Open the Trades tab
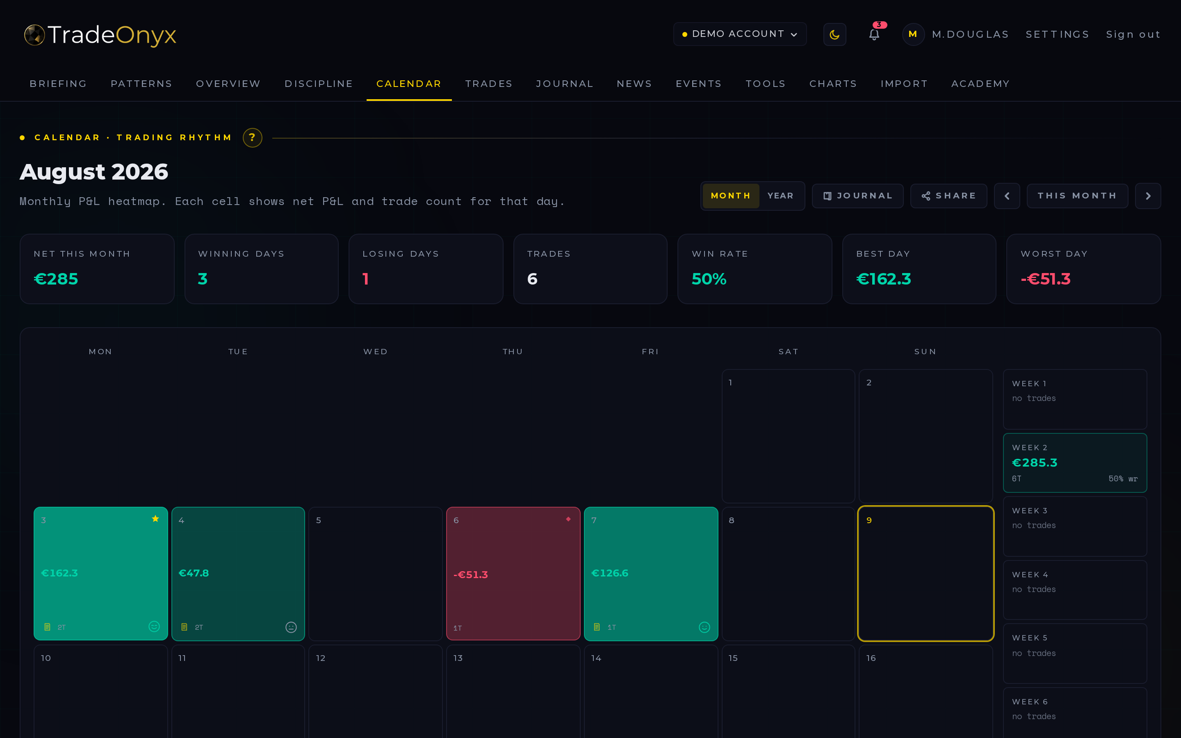 pyautogui.click(x=488, y=84)
